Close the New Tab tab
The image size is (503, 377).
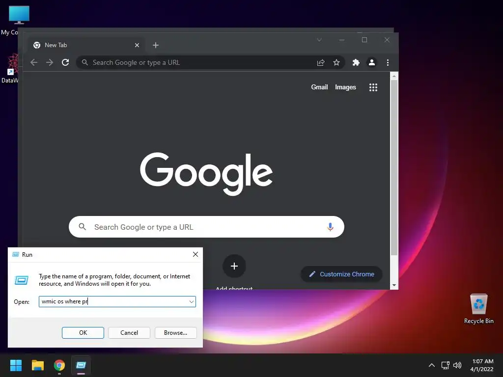pos(137,45)
